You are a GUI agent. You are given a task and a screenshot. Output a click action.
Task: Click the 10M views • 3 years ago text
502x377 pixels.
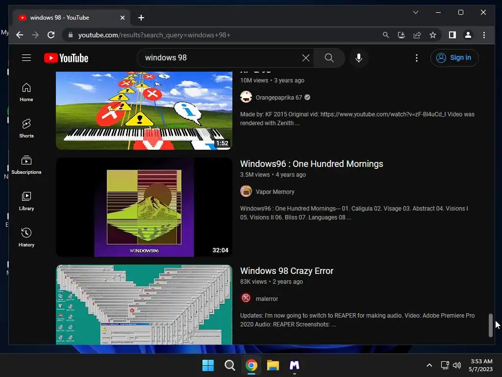pos(272,81)
